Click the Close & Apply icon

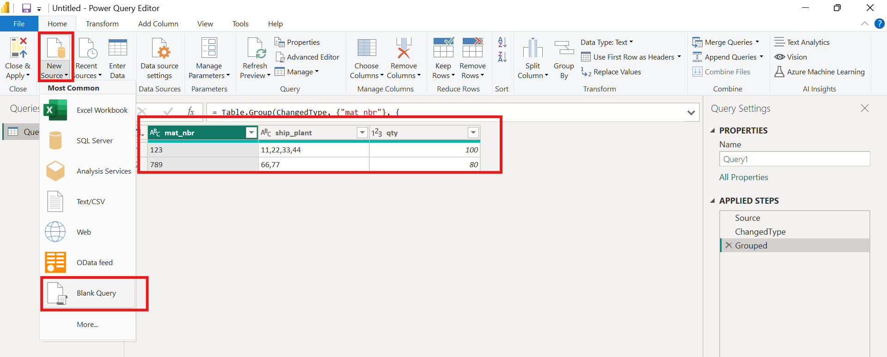tap(18, 48)
